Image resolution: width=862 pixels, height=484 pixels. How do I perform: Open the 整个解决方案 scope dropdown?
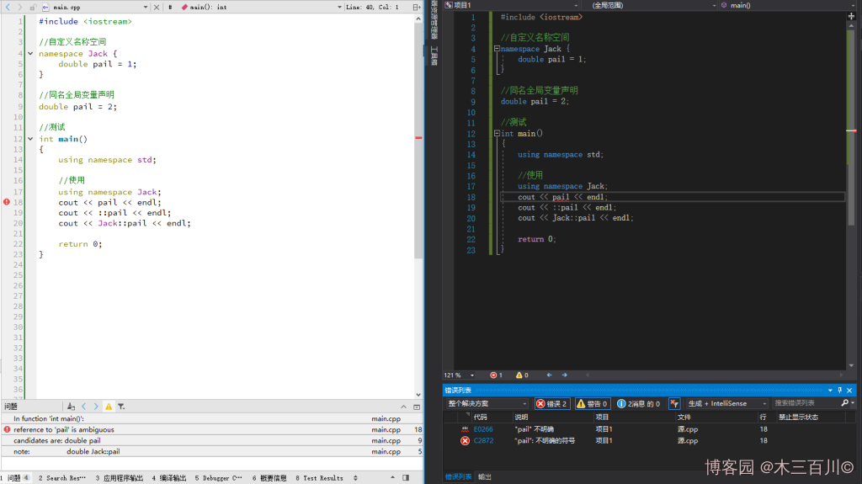click(487, 404)
